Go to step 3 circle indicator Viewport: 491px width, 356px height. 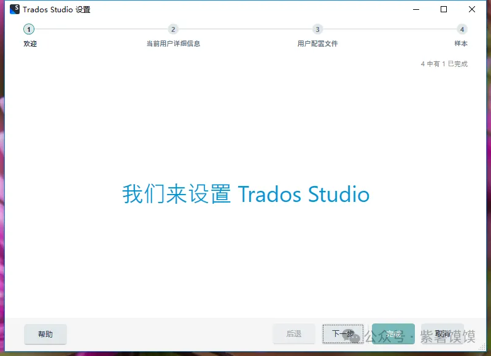pyautogui.click(x=317, y=29)
